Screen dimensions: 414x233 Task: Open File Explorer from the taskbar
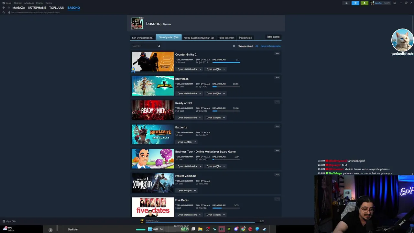coord(200,229)
